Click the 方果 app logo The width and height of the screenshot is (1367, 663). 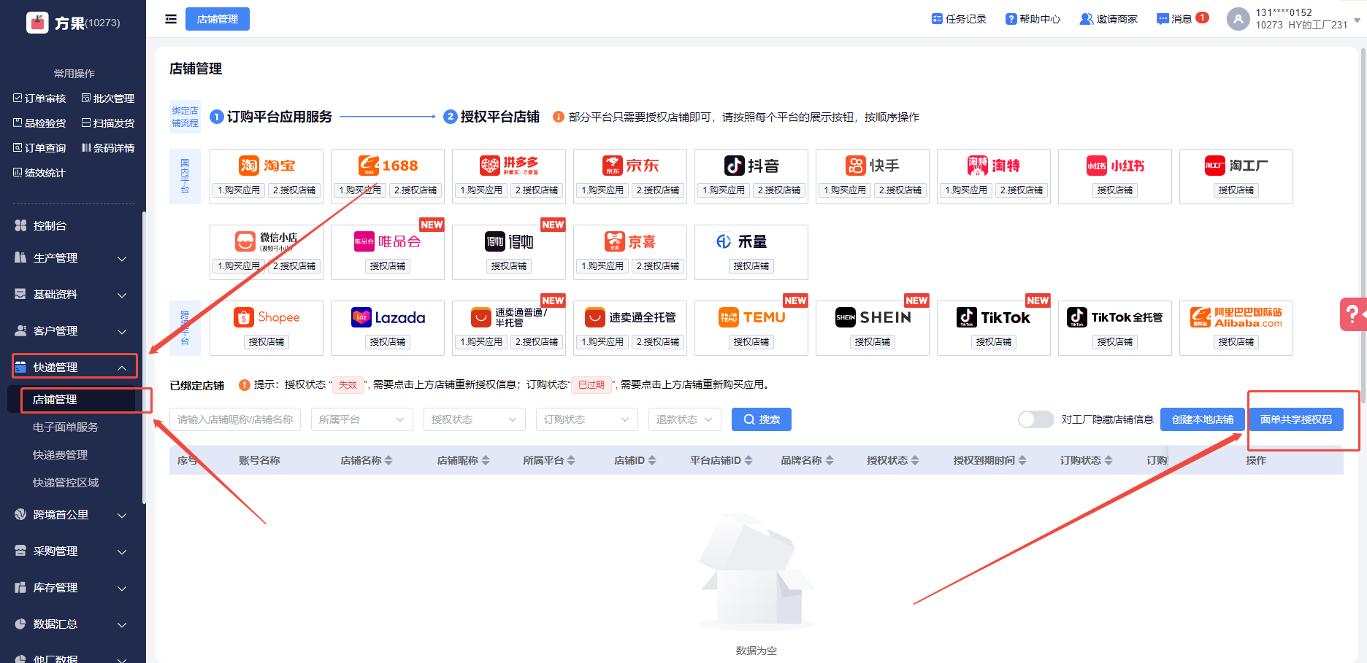click(x=37, y=23)
